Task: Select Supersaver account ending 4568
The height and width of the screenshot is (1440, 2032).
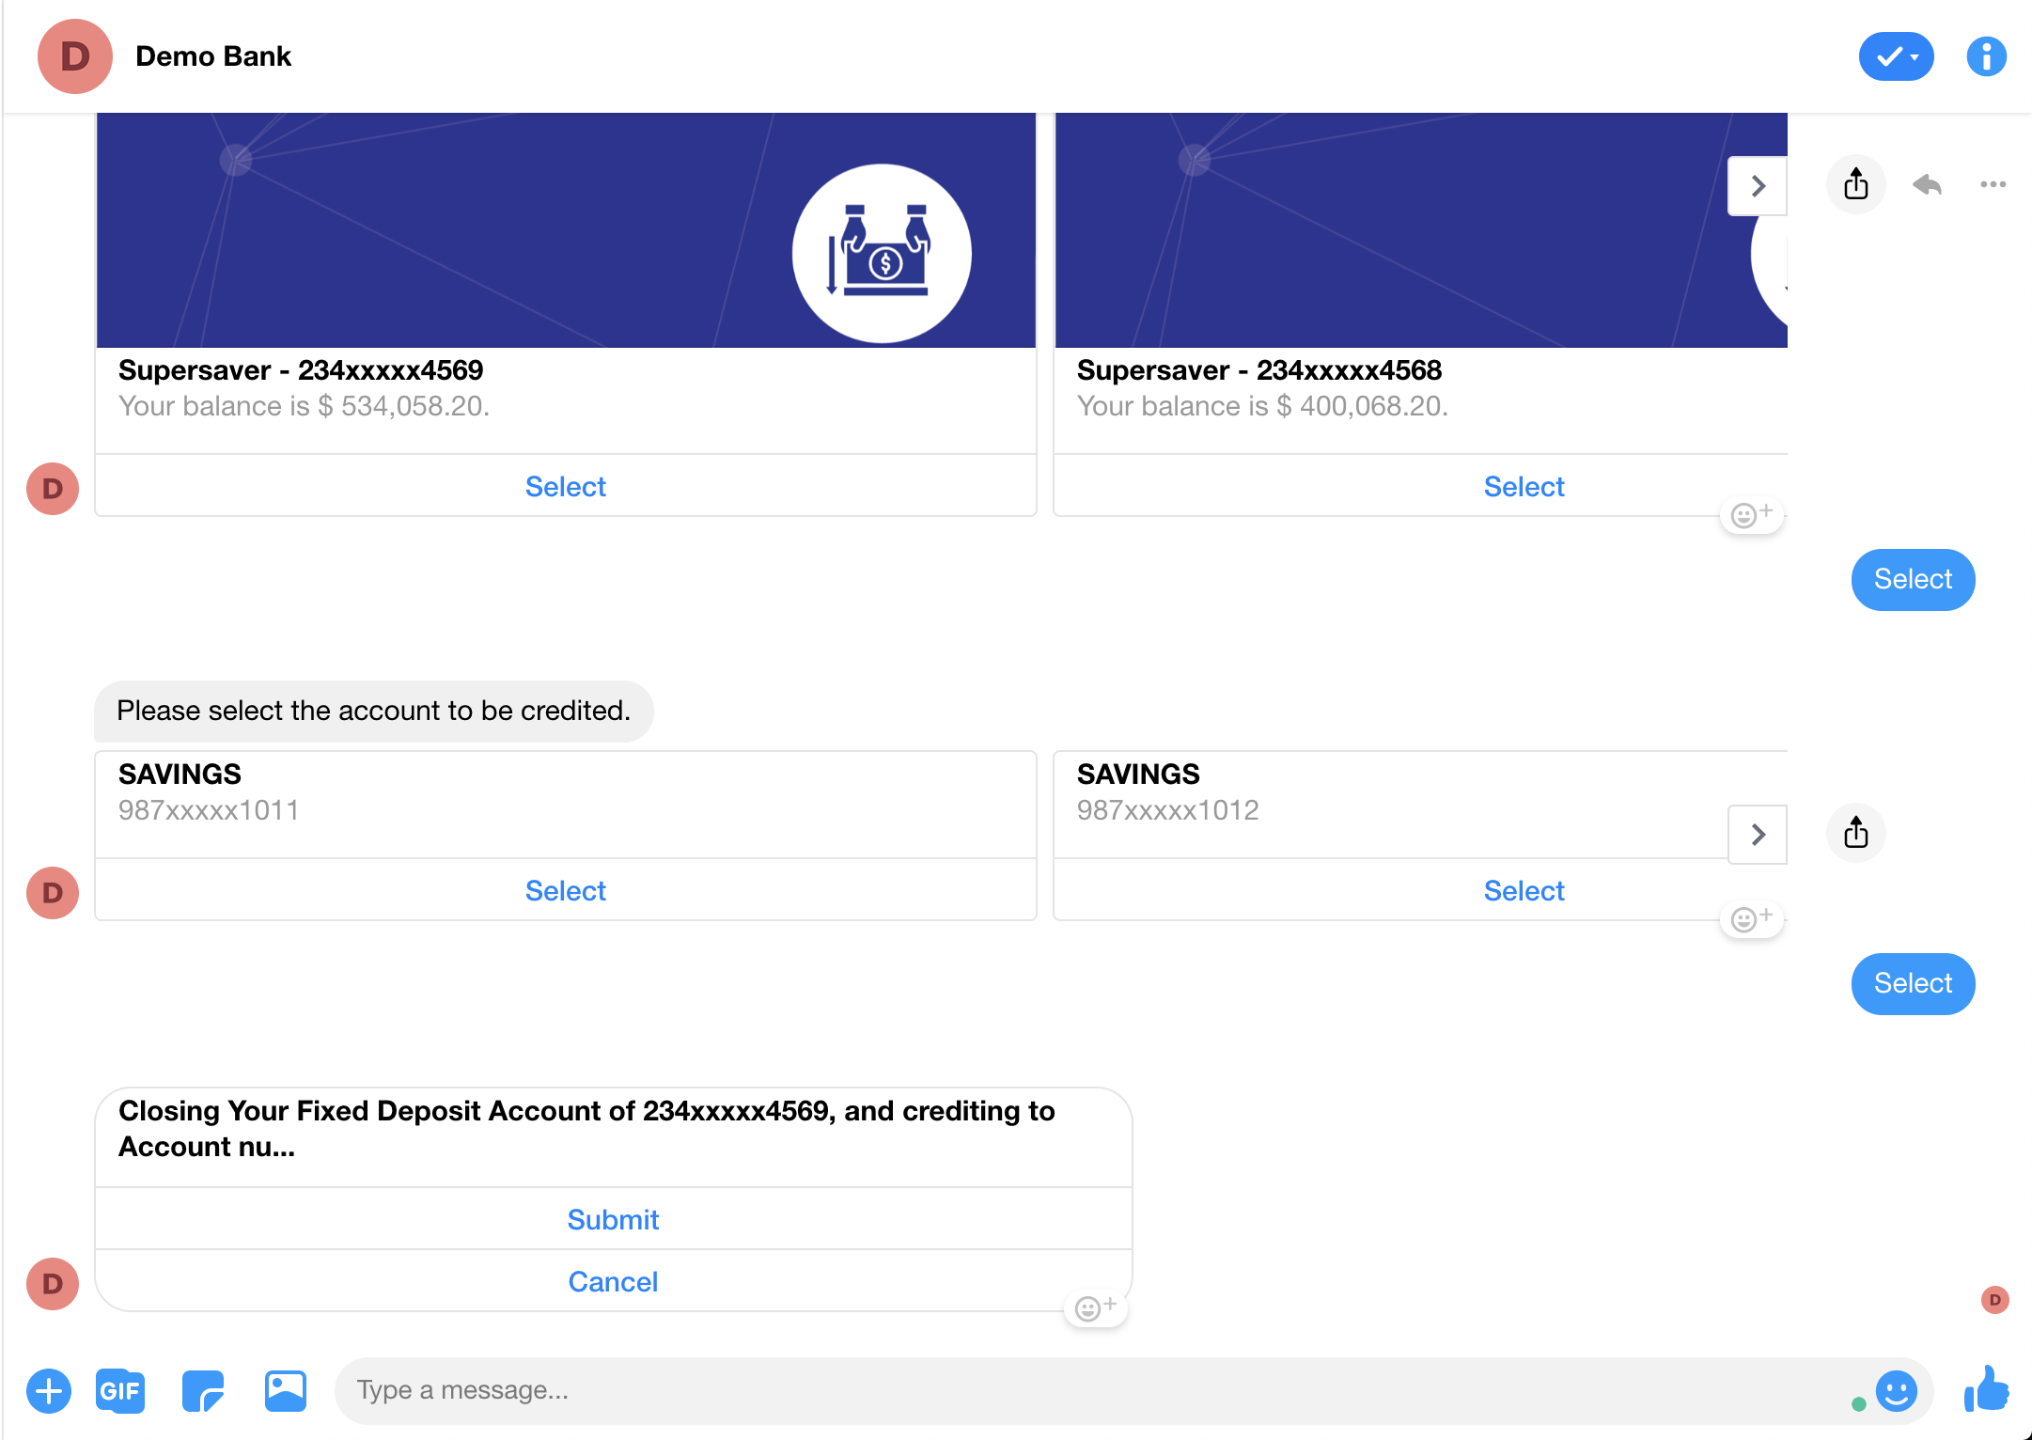Action: point(1524,486)
